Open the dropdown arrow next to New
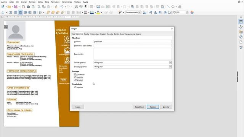 [6, 7]
